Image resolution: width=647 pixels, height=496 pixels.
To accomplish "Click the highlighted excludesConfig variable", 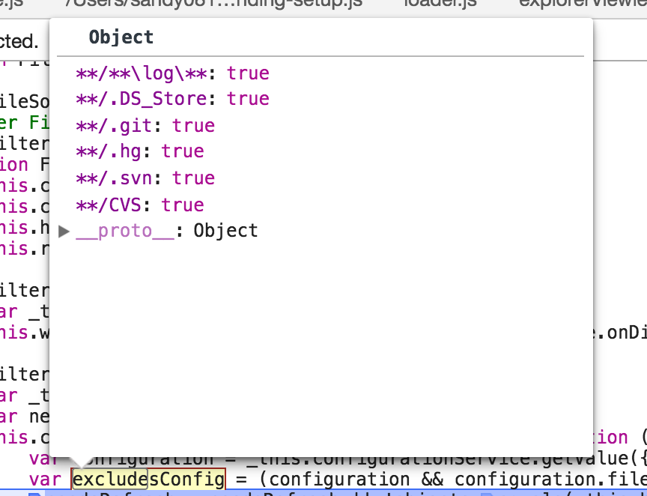I will (x=148, y=479).
